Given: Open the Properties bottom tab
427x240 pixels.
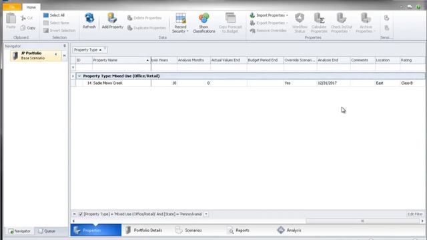Looking at the screenshot, I should coord(96,230).
